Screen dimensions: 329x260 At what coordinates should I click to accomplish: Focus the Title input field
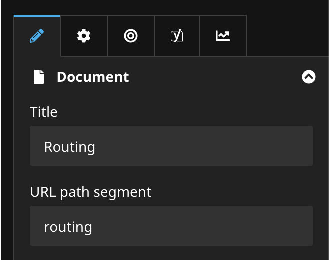171,146
